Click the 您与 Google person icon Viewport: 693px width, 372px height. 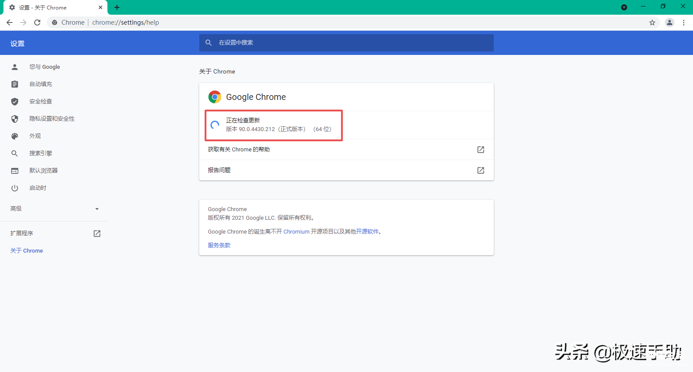tap(15, 67)
